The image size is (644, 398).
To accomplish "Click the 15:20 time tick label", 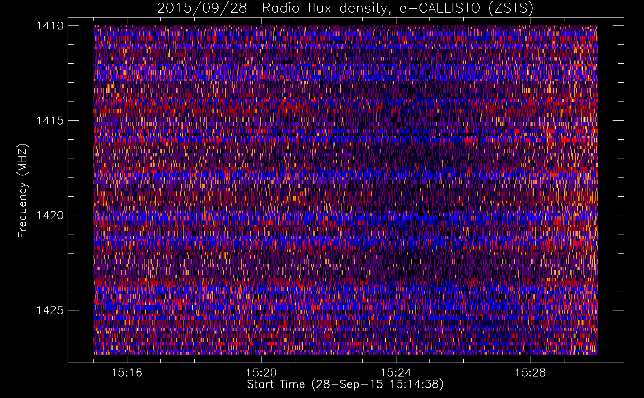I will tap(261, 373).
